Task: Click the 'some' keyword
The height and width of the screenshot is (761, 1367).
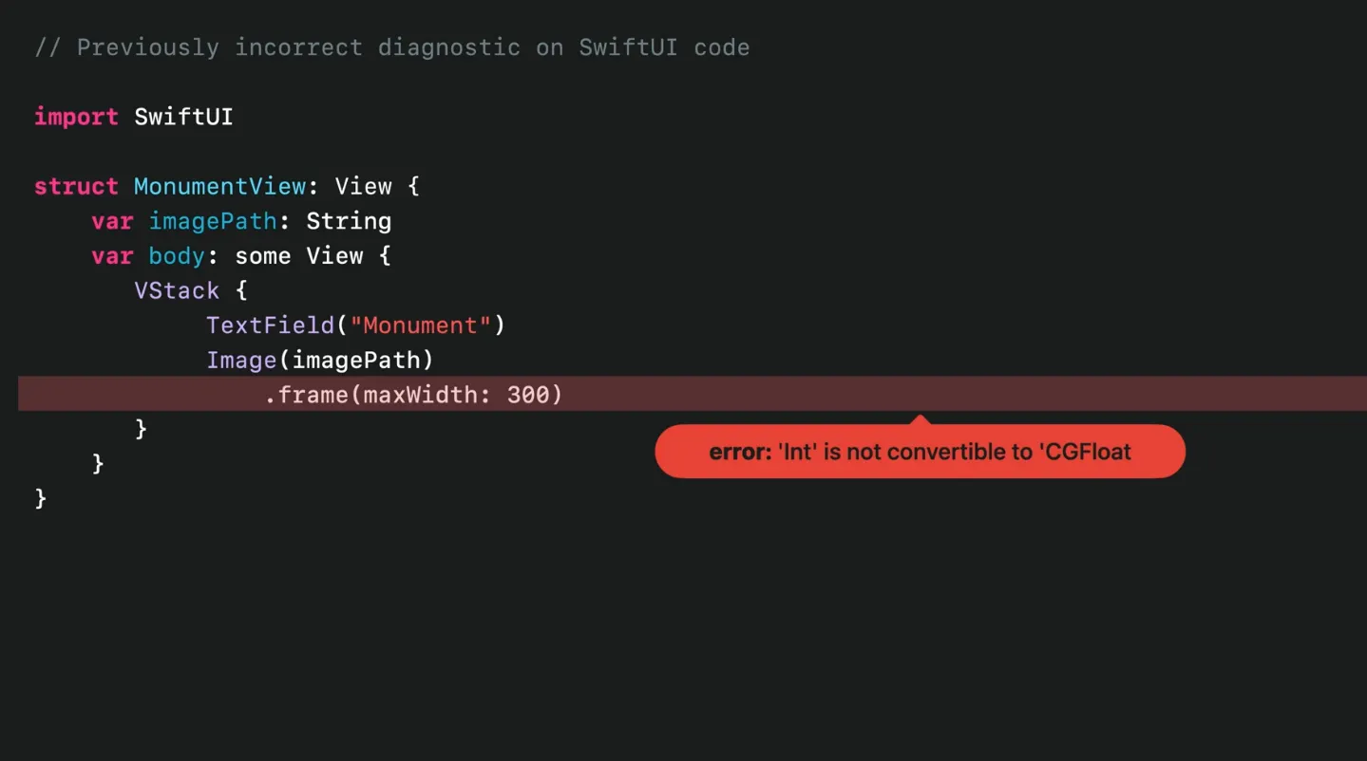Action: pos(263,256)
